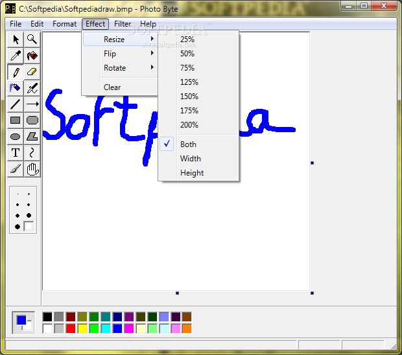402x355 pixels.
Task: Select the arrow pointer tool
Action: pos(16,40)
